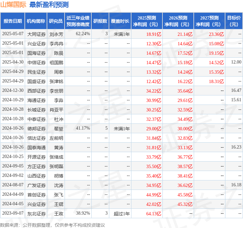Select the 目标价 column header

(234, 21)
